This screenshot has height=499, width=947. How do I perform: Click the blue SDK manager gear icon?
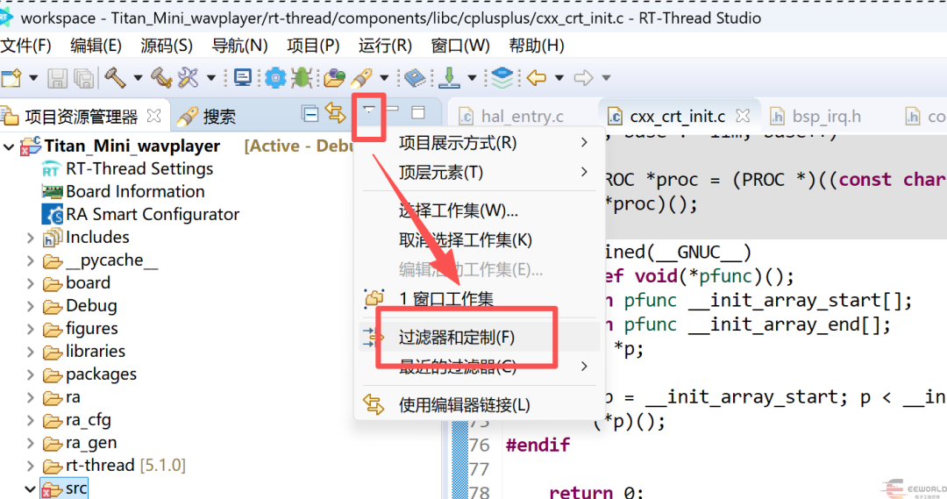pos(275,78)
